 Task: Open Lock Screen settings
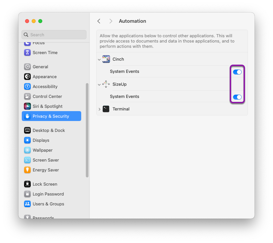pos(45,184)
